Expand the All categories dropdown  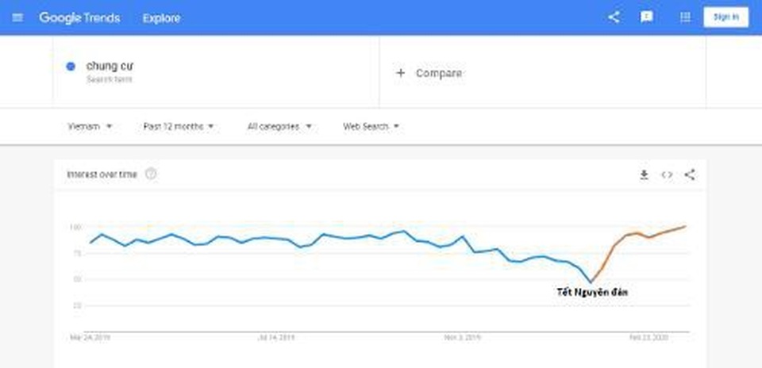279,126
